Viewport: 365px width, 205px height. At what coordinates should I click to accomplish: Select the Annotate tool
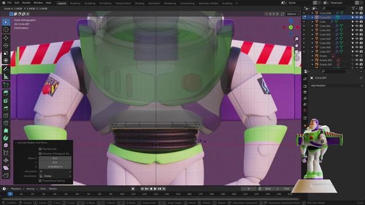point(6,69)
